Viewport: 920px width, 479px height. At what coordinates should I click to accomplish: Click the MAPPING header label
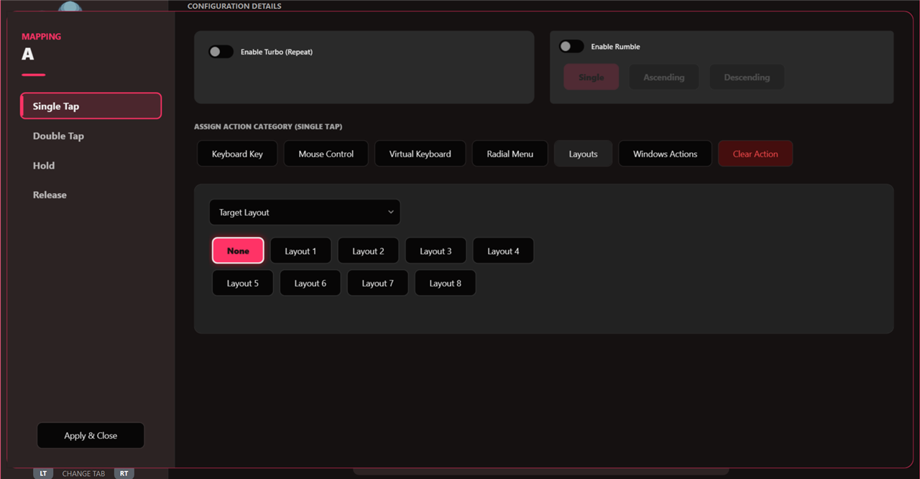click(41, 37)
